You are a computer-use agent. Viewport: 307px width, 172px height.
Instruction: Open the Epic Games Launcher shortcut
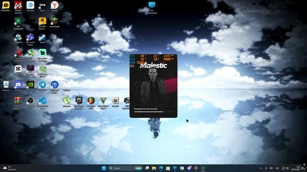click(x=79, y=103)
